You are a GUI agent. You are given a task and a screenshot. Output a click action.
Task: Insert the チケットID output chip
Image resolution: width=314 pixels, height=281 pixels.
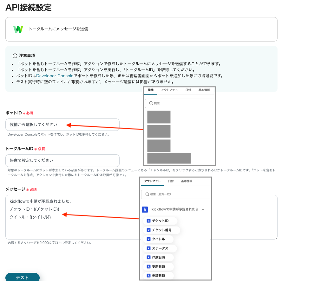160,221
